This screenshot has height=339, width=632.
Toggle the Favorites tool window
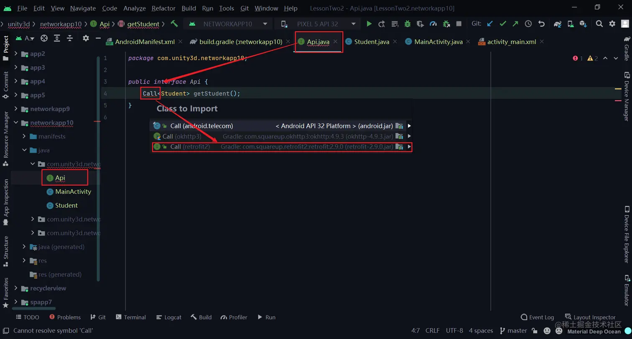[x=6, y=292]
